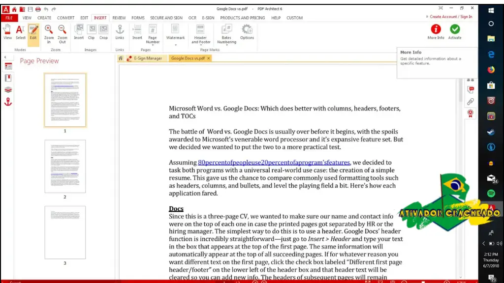Screen dimensions: 504x283
Task: Choose the Crop image tool
Action: (103, 32)
